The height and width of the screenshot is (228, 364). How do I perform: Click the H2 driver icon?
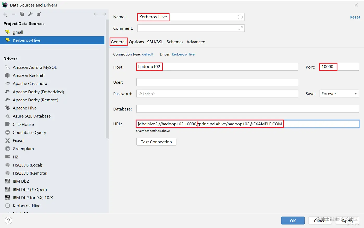click(x=8, y=157)
